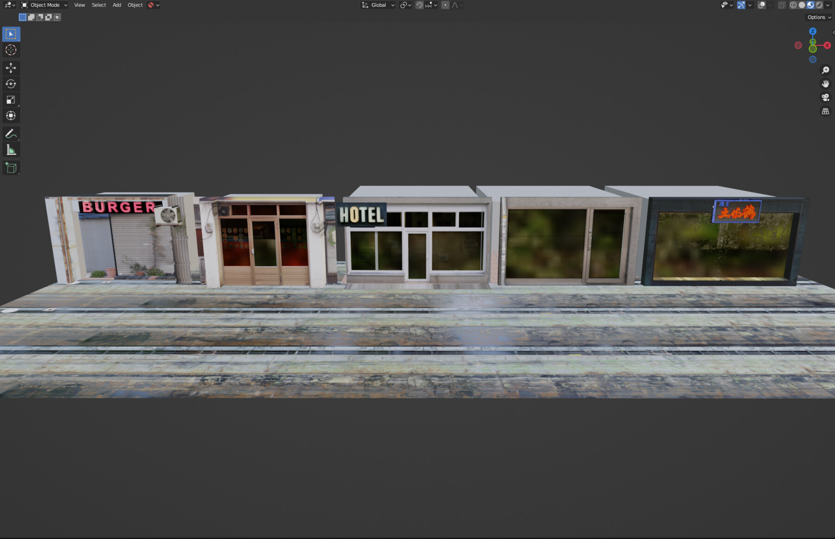The image size is (835, 539).
Task: Expand the Options dropdown at top right
Action: tap(818, 17)
